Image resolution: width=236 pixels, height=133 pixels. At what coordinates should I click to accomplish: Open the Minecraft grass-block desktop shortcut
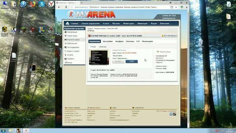click(x=23, y=30)
